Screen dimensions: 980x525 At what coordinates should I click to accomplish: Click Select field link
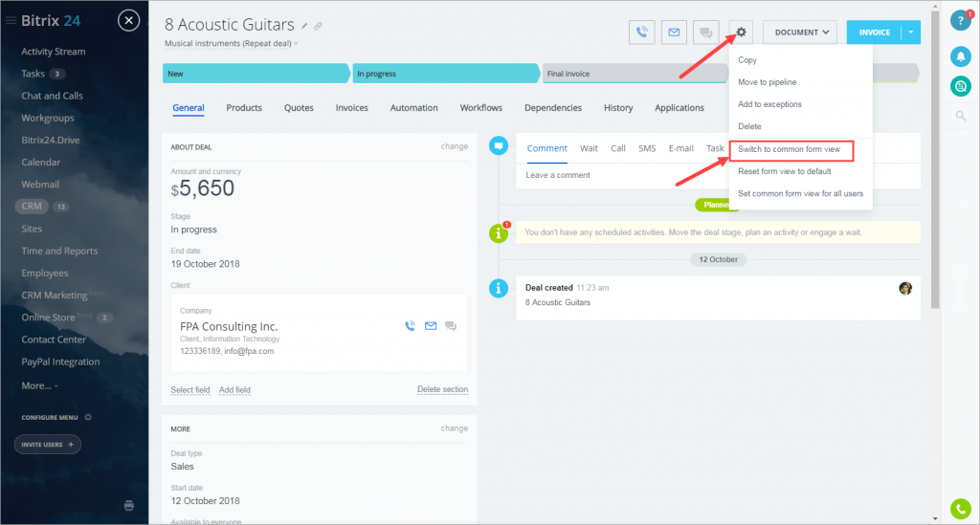(190, 390)
